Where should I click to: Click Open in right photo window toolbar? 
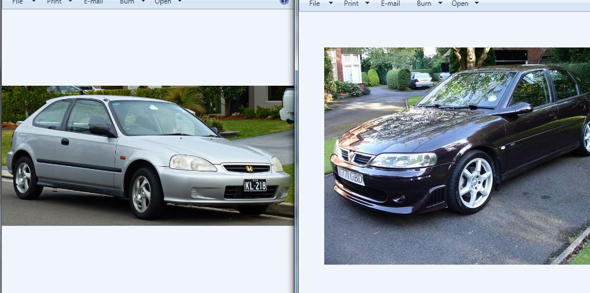click(x=460, y=3)
